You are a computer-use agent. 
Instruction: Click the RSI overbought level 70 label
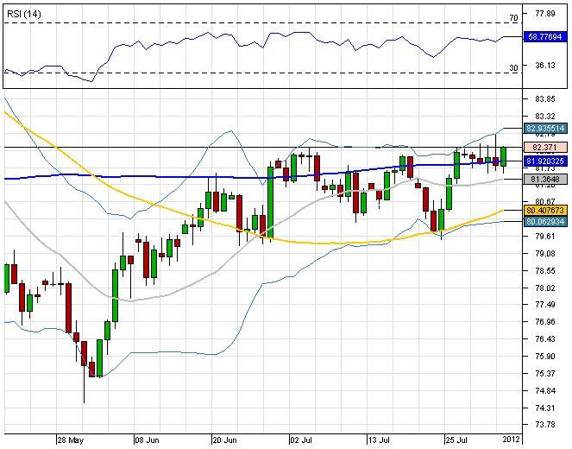(513, 17)
